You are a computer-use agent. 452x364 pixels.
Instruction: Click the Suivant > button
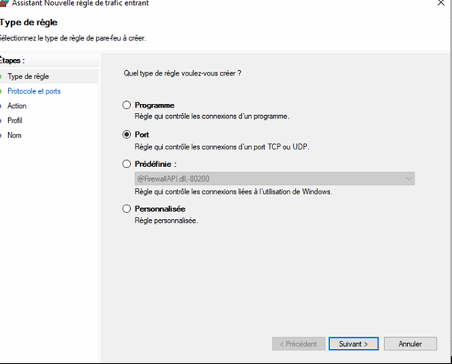[353, 344]
